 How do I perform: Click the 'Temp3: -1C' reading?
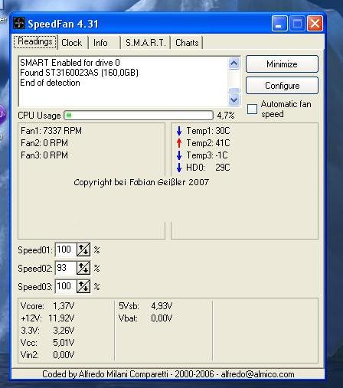click(x=207, y=155)
